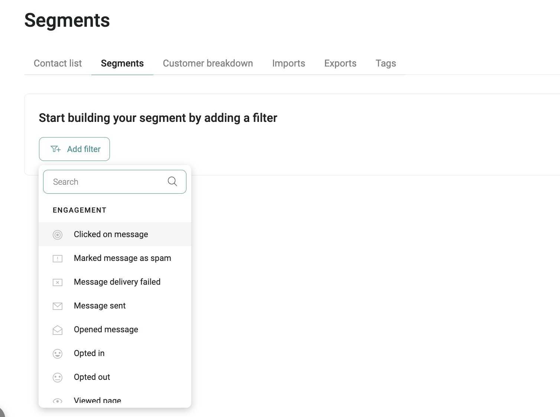The height and width of the screenshot is (417, 560).
Task: Click the envelope icon beside Message sent
Action: click(58, 306)
